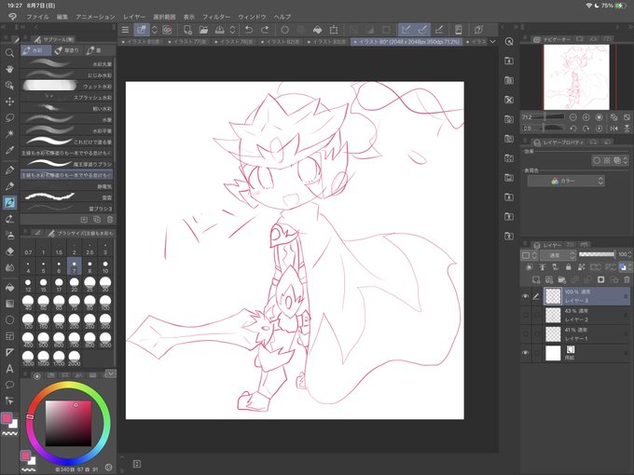Select the ウェット水彩 brush
Image resolution: width=634 pixels, height=475 pixels.
67,86
